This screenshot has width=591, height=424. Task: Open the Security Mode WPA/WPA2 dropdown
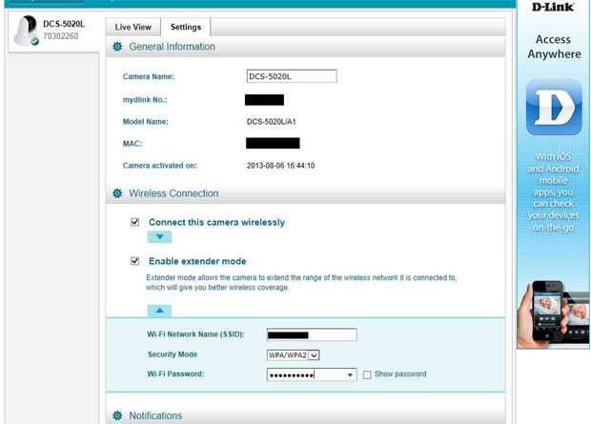coord(294,355)
